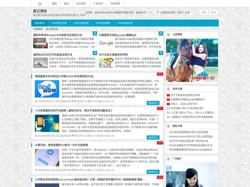Image resolution: width=250 pixels, height=187 pixels.
Task: Open 人们努力是为了什么 link
Action: tap(192, 113)
